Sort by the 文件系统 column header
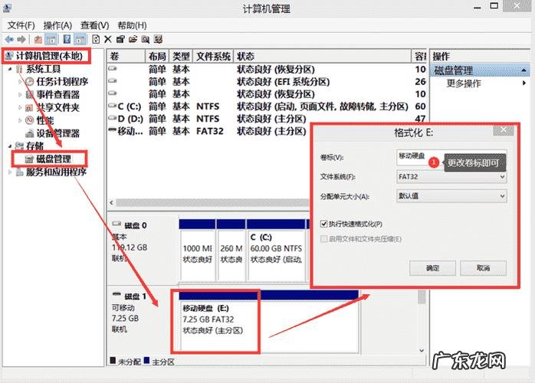Image resolution: width=535 pixels, height=383 pixels. coord(213,56)
